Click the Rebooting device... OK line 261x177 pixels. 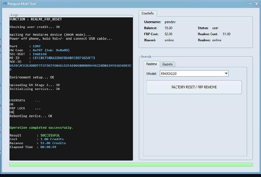31,116
